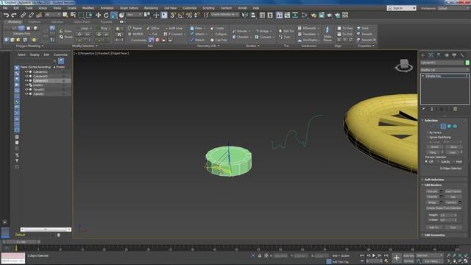Click the scene explorer horizontal scrollbar
Viewport: 471px width, 265px height.
[x=46, y=230]
